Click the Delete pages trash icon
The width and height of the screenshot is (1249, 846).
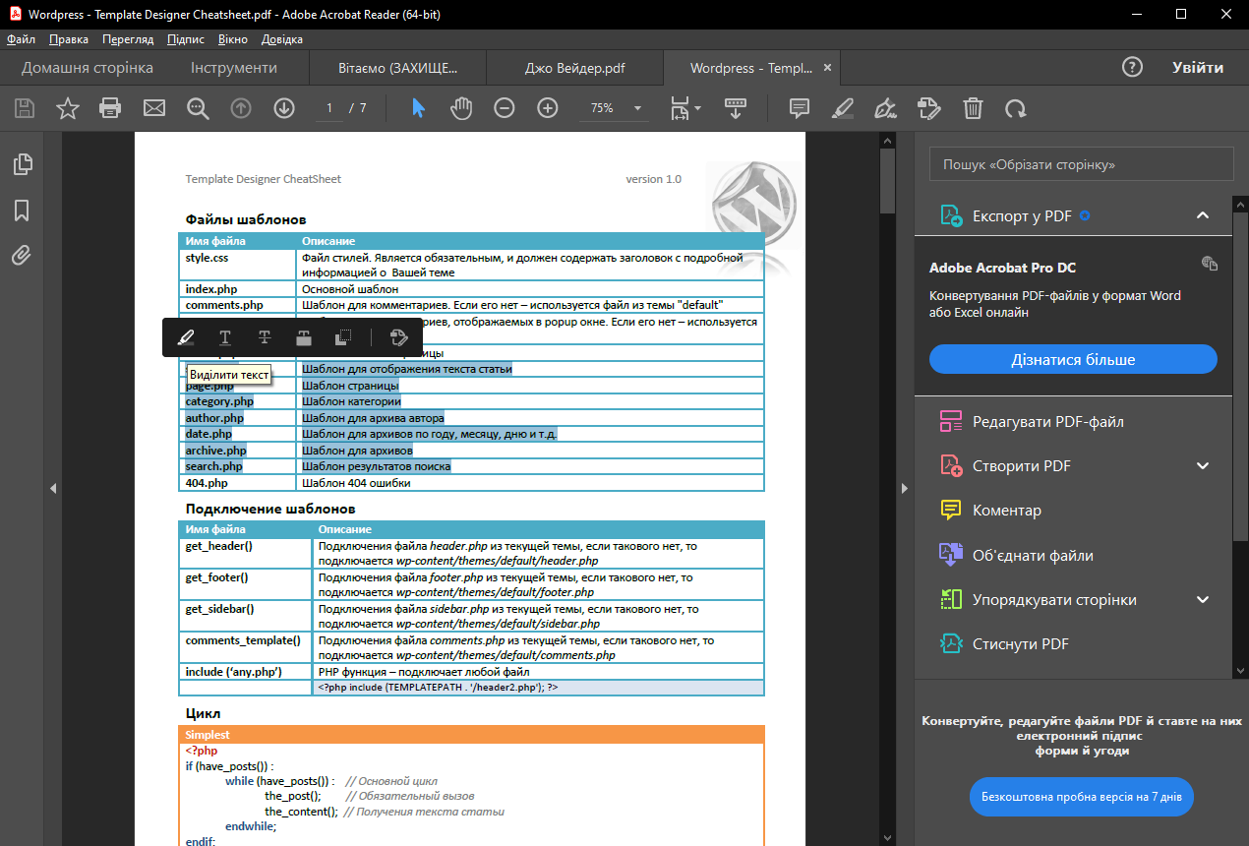point(973,108)
